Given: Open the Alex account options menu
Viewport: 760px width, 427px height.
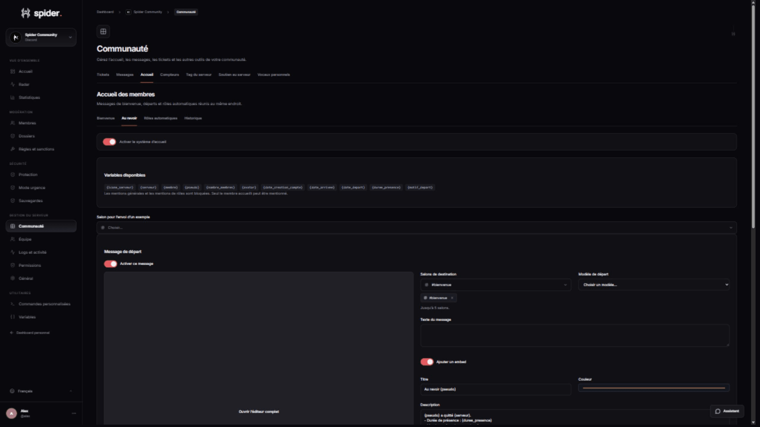Looking at the screenshot, I should click(x=74, y=413).
